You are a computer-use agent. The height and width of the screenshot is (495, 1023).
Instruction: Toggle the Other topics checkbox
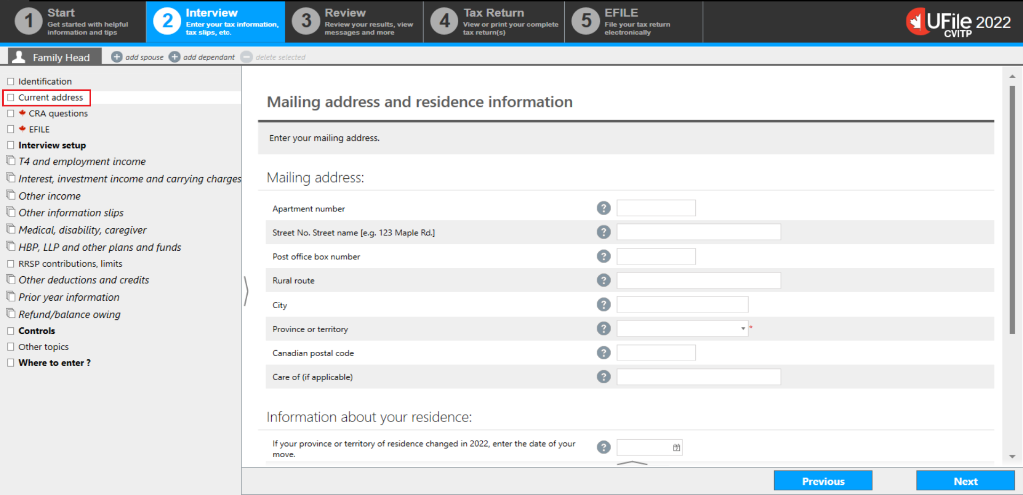11,347
